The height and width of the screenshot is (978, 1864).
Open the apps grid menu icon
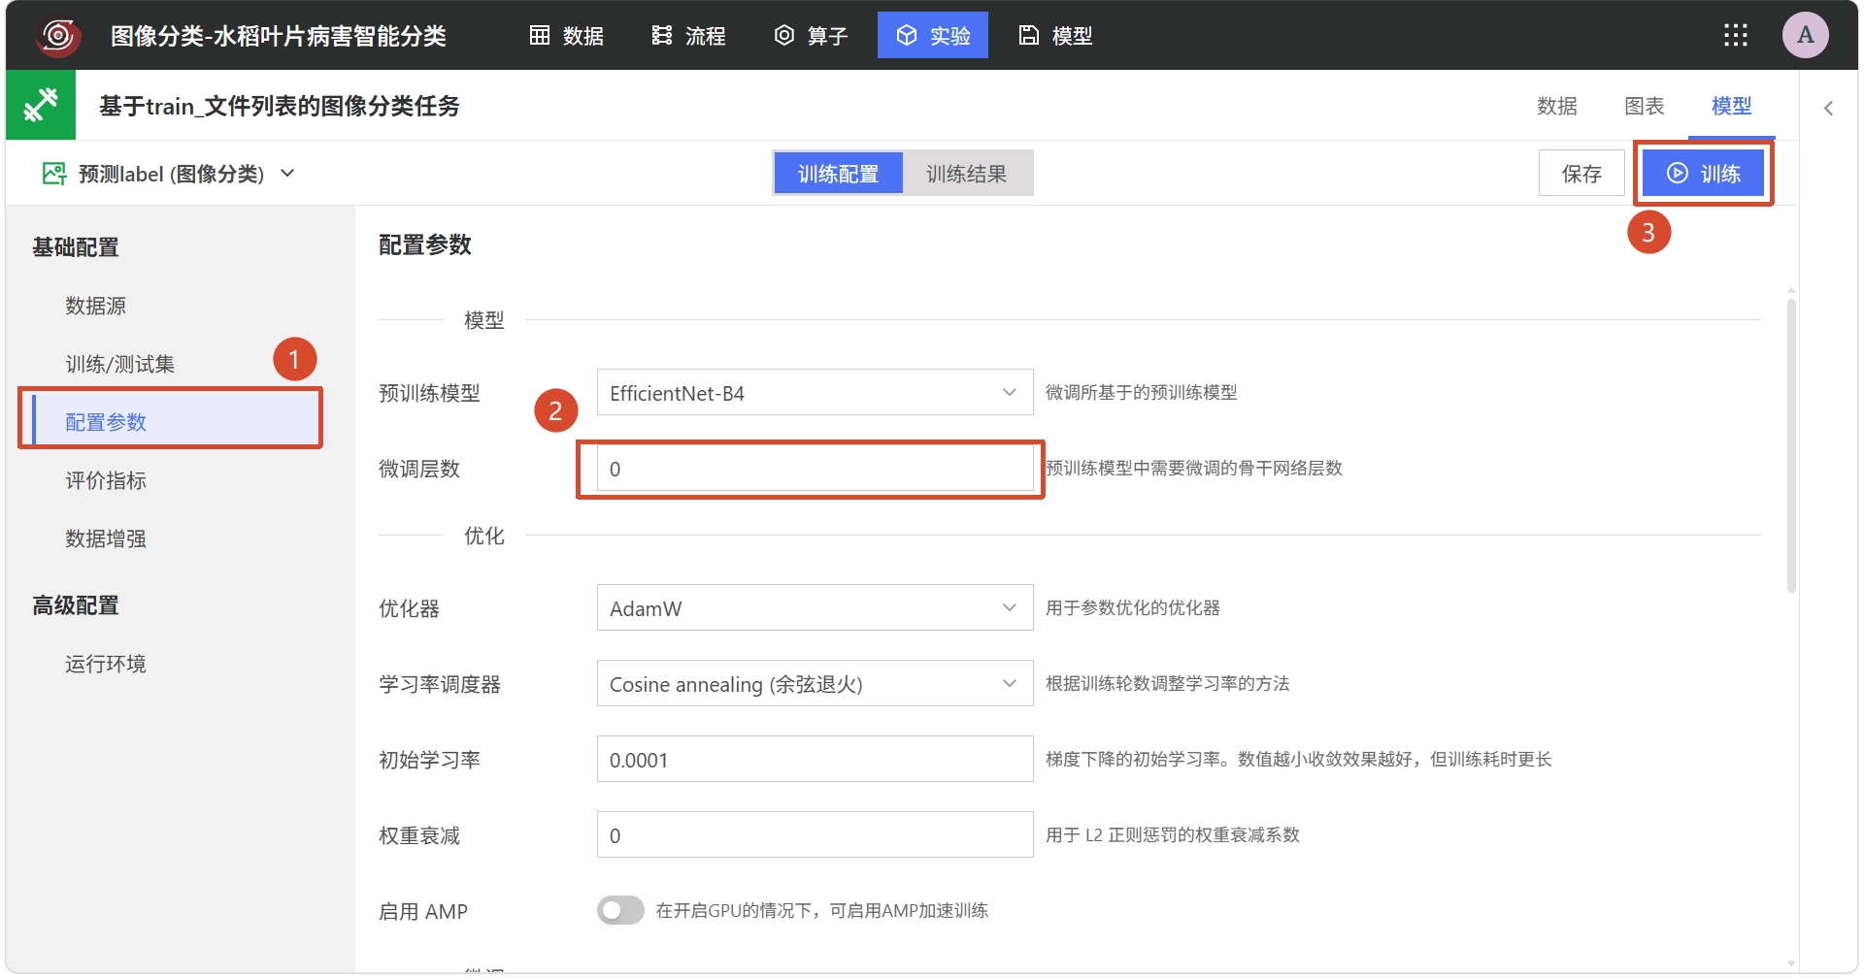[x=1735, y=36]
